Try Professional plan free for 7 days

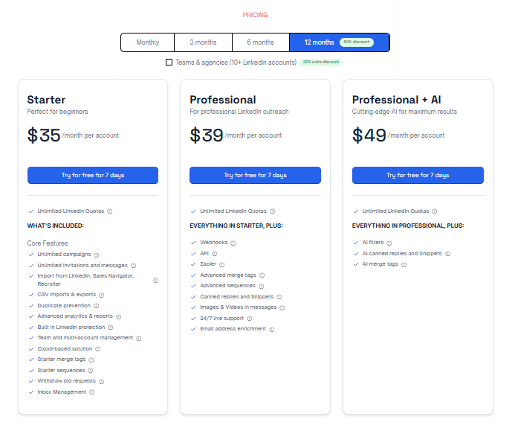(255, 175)
